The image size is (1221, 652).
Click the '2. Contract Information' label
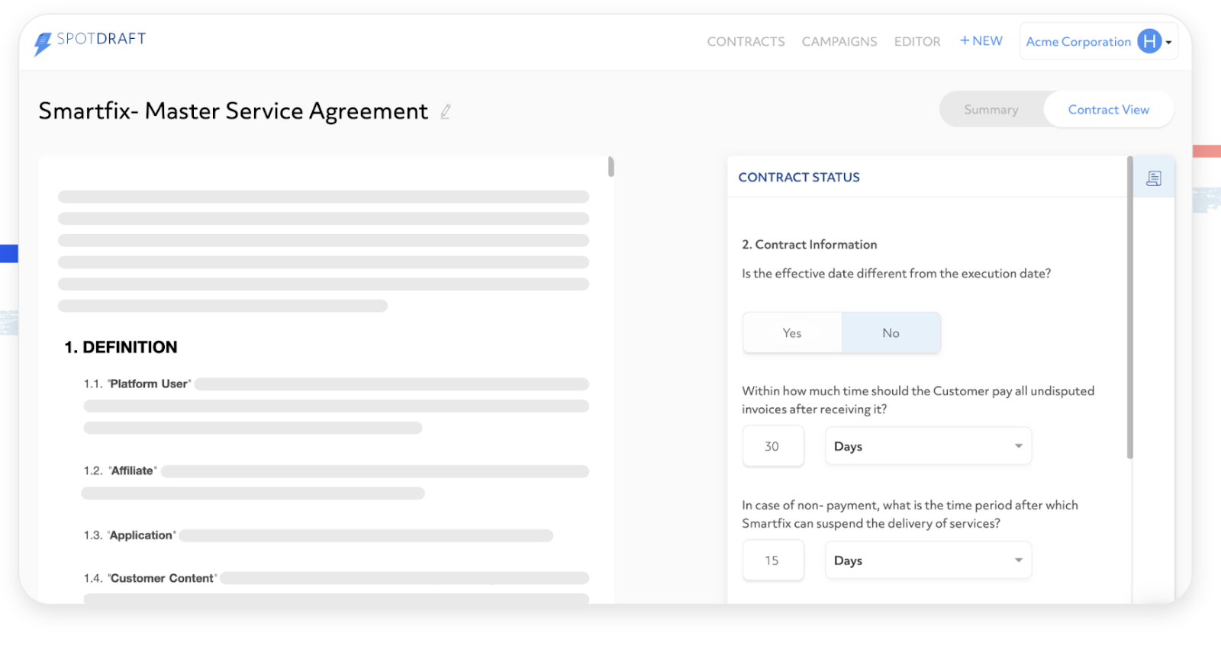[x=809, y=245]
